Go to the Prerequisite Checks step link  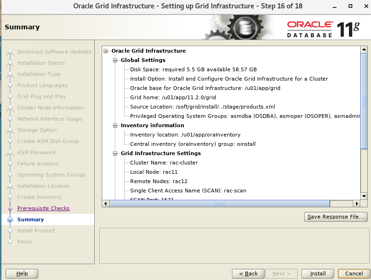43,208
